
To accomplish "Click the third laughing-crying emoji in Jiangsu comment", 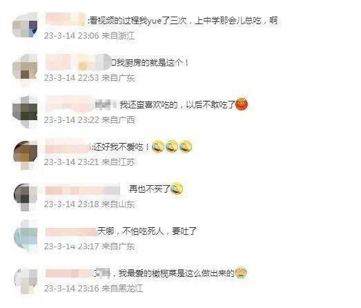I will coord(186,146).
